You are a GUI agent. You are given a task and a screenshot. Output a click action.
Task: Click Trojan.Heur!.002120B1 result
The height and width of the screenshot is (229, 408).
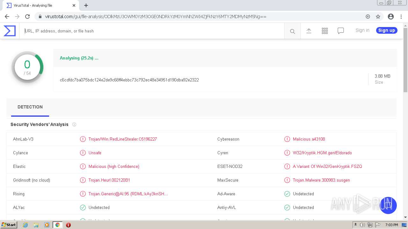[109, 180]
